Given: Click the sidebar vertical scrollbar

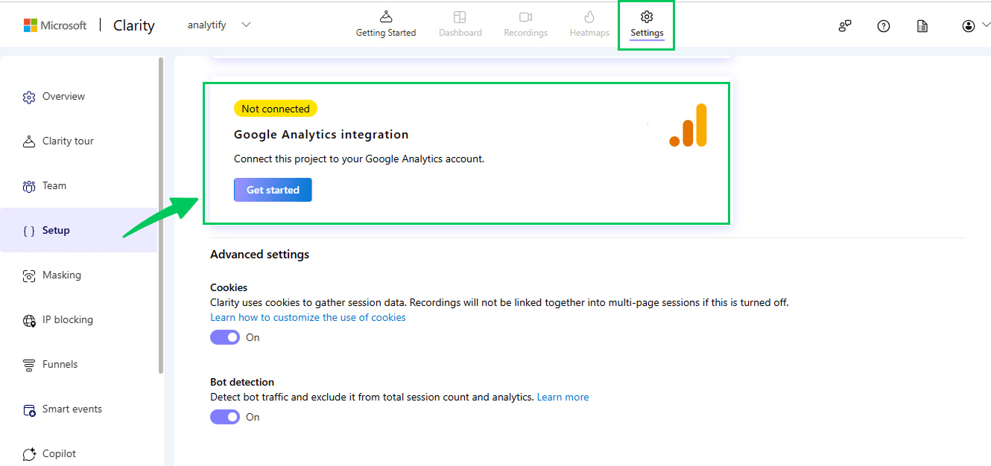Looking at the screenshot, I should (x=161, y=216).
